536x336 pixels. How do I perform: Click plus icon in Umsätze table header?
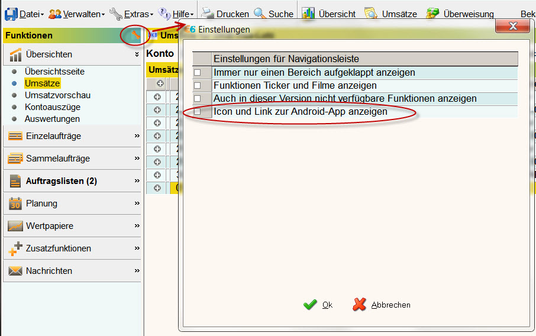pos(160,83)
